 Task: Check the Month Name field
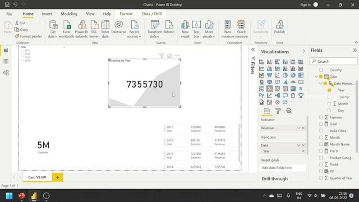(321, 144)
